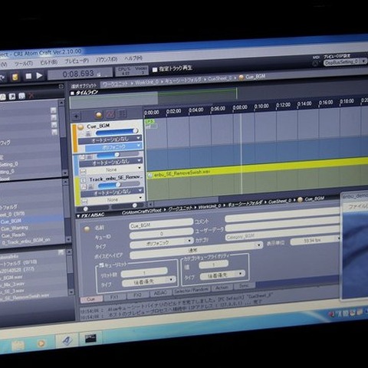Click the square icon left of None in blue track
This screenshot has width=368, height=368.
tap(83, 172)
